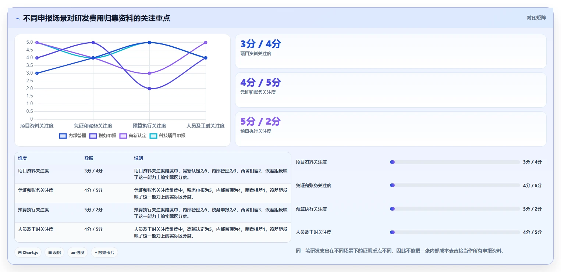Click the 5.0 tick on the y-axis
Image resolution: width=561 pixels, height=272 pixels.
click(x=29, y=42)
